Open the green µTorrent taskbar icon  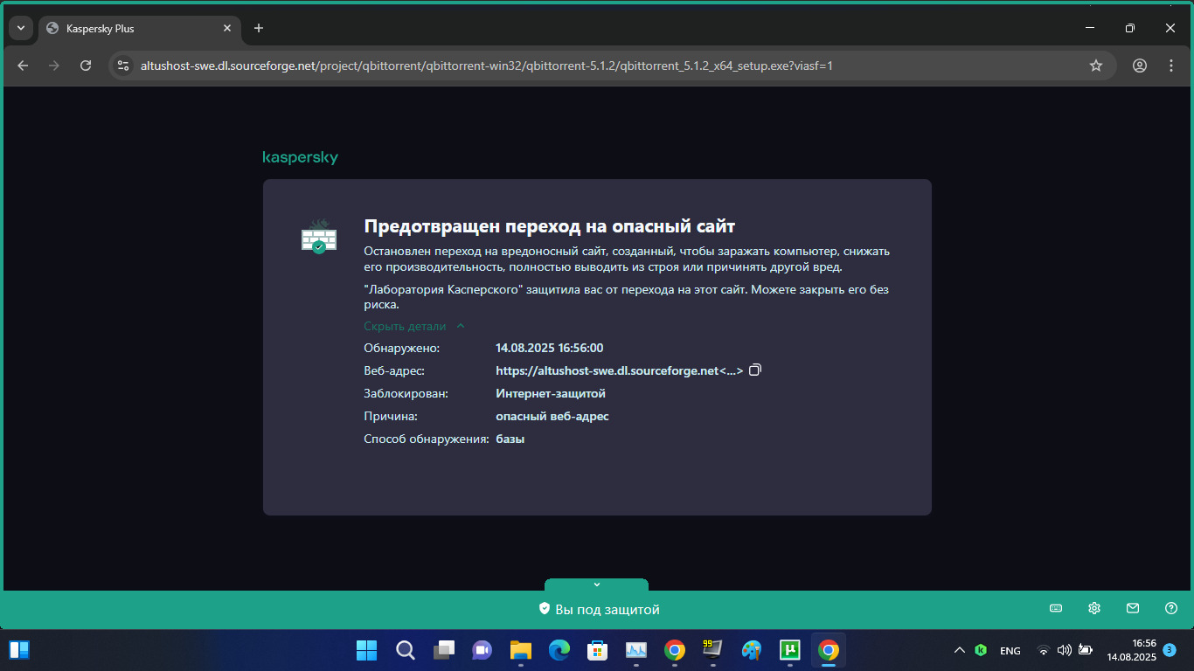point(790,650)
